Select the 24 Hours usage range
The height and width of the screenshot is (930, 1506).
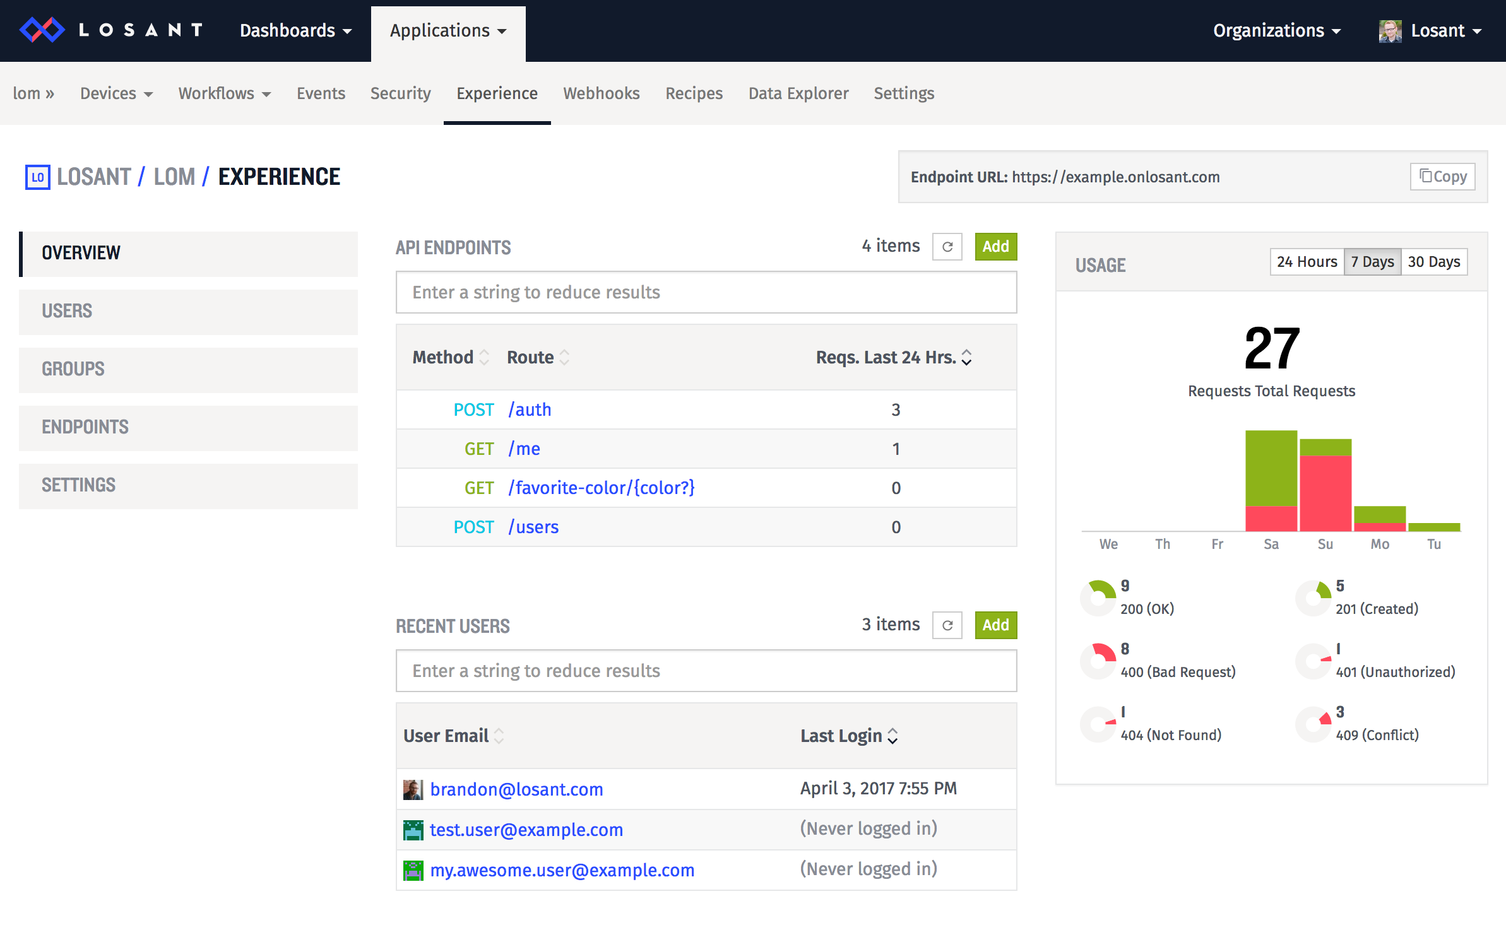pyautogui.click(x=1307, y=262)
